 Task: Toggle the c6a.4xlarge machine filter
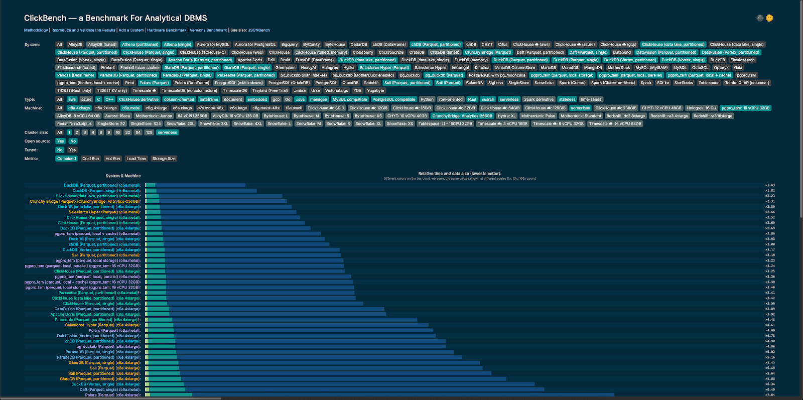pos(79,108)
